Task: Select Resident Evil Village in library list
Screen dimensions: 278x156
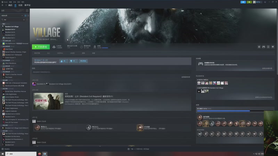Action: click(x=12, y=27)
